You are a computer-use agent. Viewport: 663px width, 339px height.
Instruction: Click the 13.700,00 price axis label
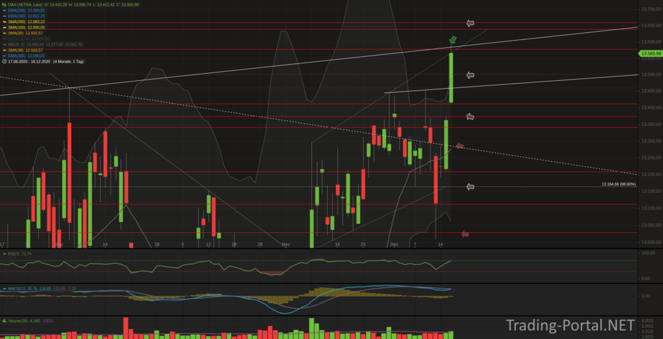point(652,9)
